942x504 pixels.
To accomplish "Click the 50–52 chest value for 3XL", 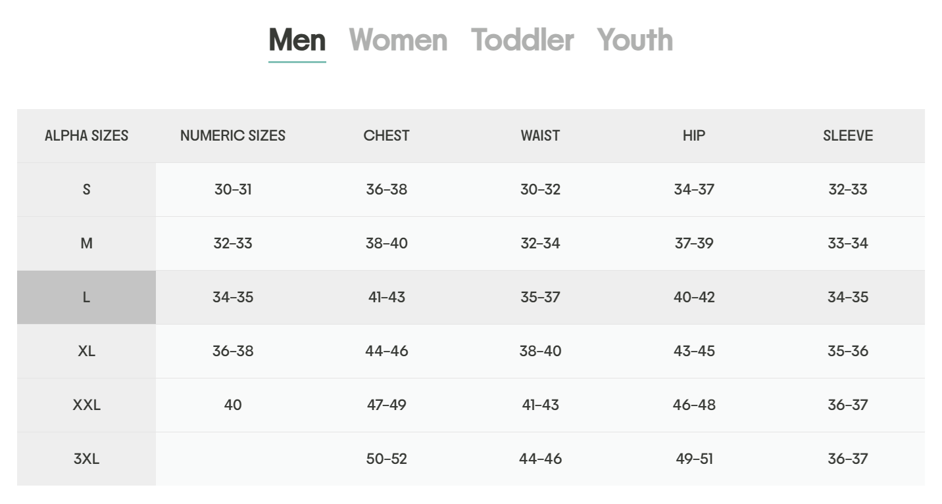I will (x=387, y=459).
